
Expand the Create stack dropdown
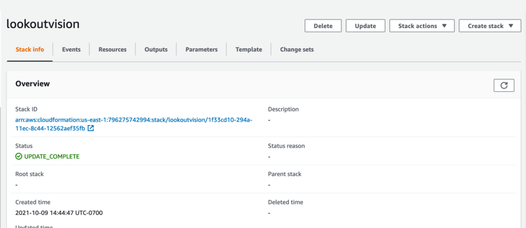[x=490, y=26]
